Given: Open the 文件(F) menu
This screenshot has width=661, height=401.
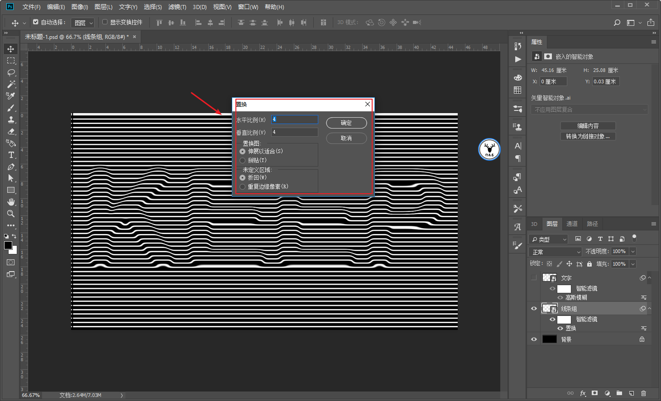Looking at the screenshot, I should pos(31,7).
